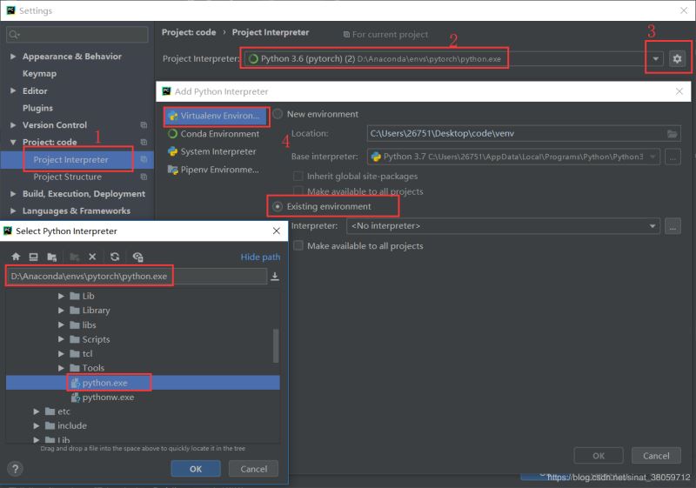
Task: Expand the Scripts folder in tree
Action: 61,339
